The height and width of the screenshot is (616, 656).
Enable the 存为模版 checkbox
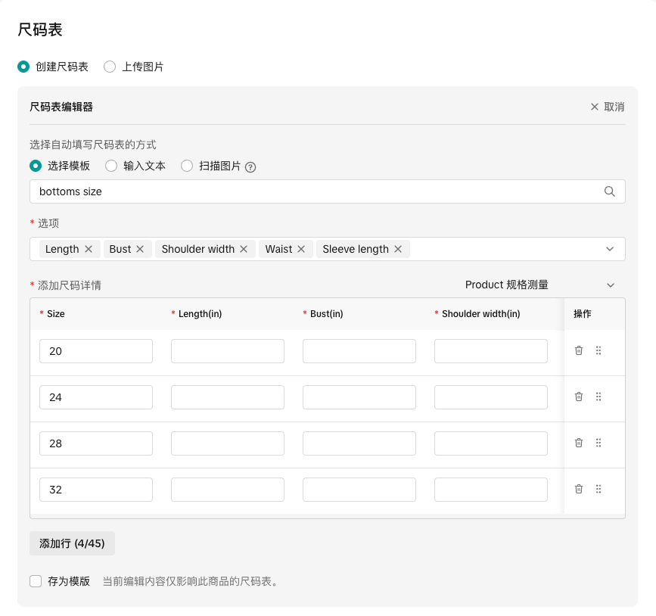36,581
